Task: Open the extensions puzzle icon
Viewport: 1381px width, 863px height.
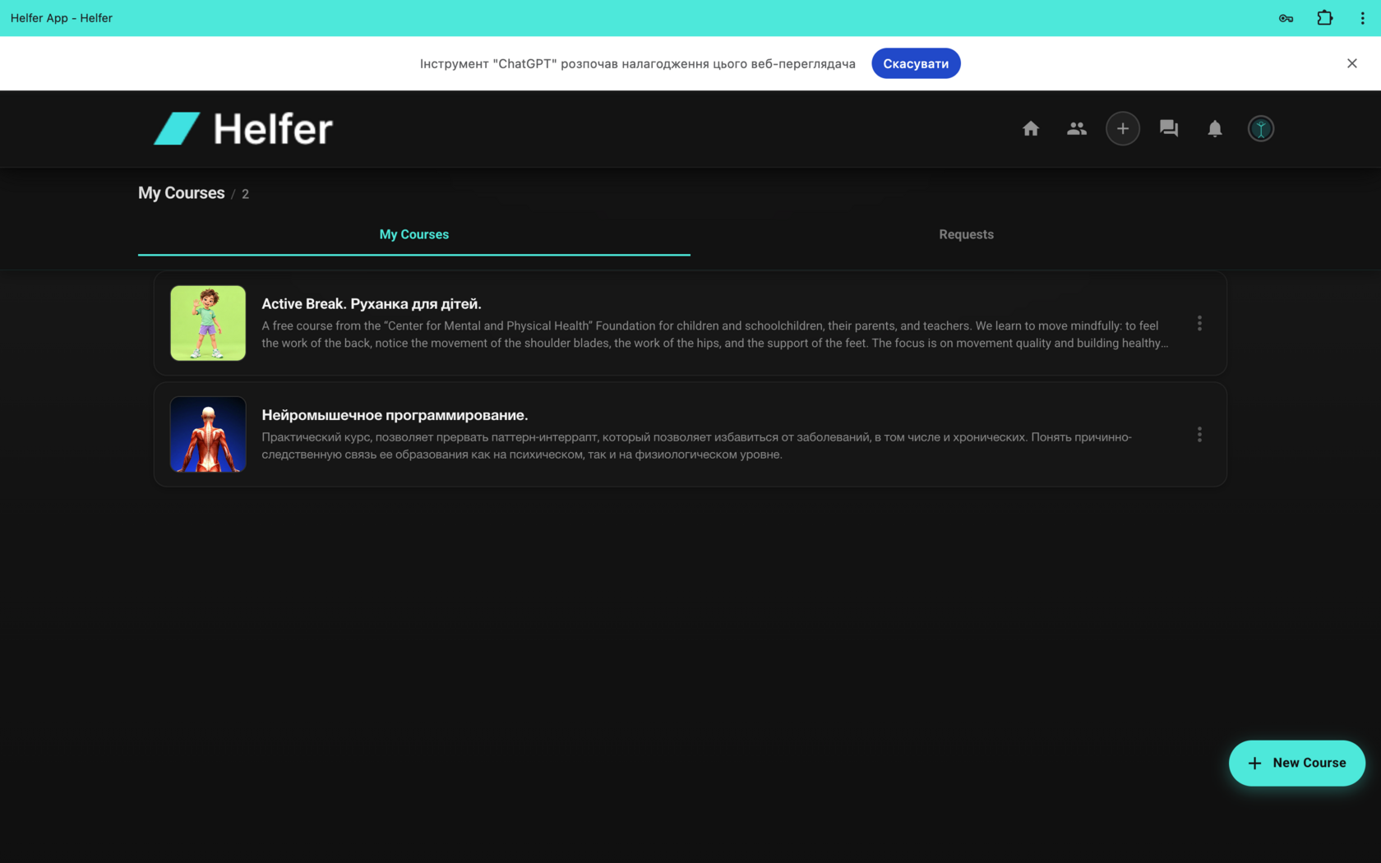Action: [x=1324, y=18]
